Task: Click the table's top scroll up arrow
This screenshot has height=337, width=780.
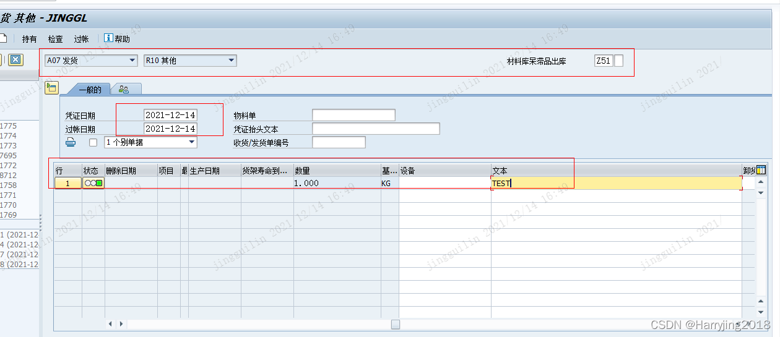Action: [761, 183]
